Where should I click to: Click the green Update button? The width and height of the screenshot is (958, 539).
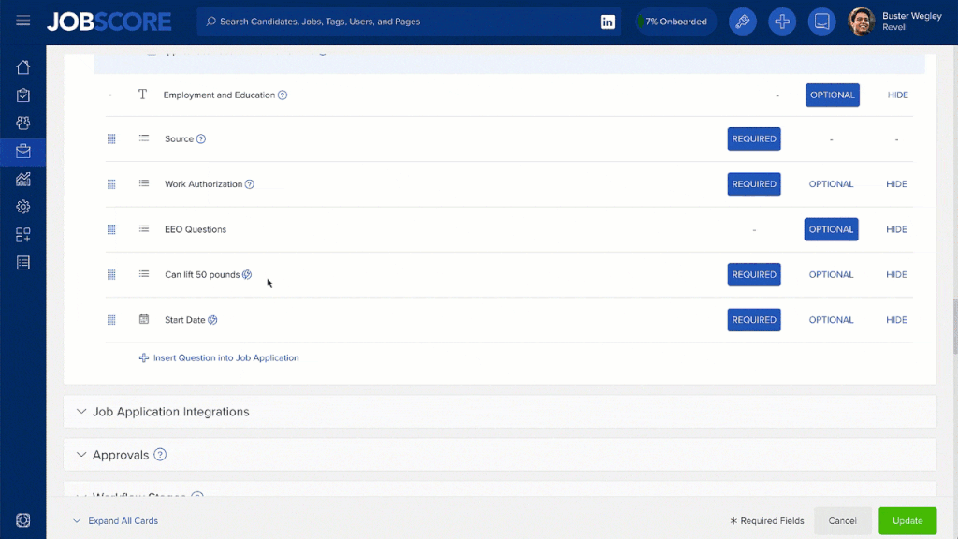click(x=907, y=521)
